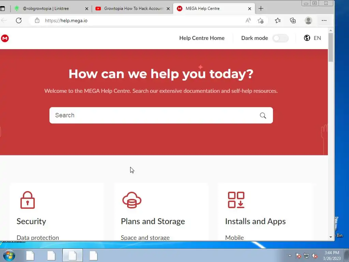Close the MEGA Help Centre tab
This screenshot has height=262, width=349.
point(249,9)
